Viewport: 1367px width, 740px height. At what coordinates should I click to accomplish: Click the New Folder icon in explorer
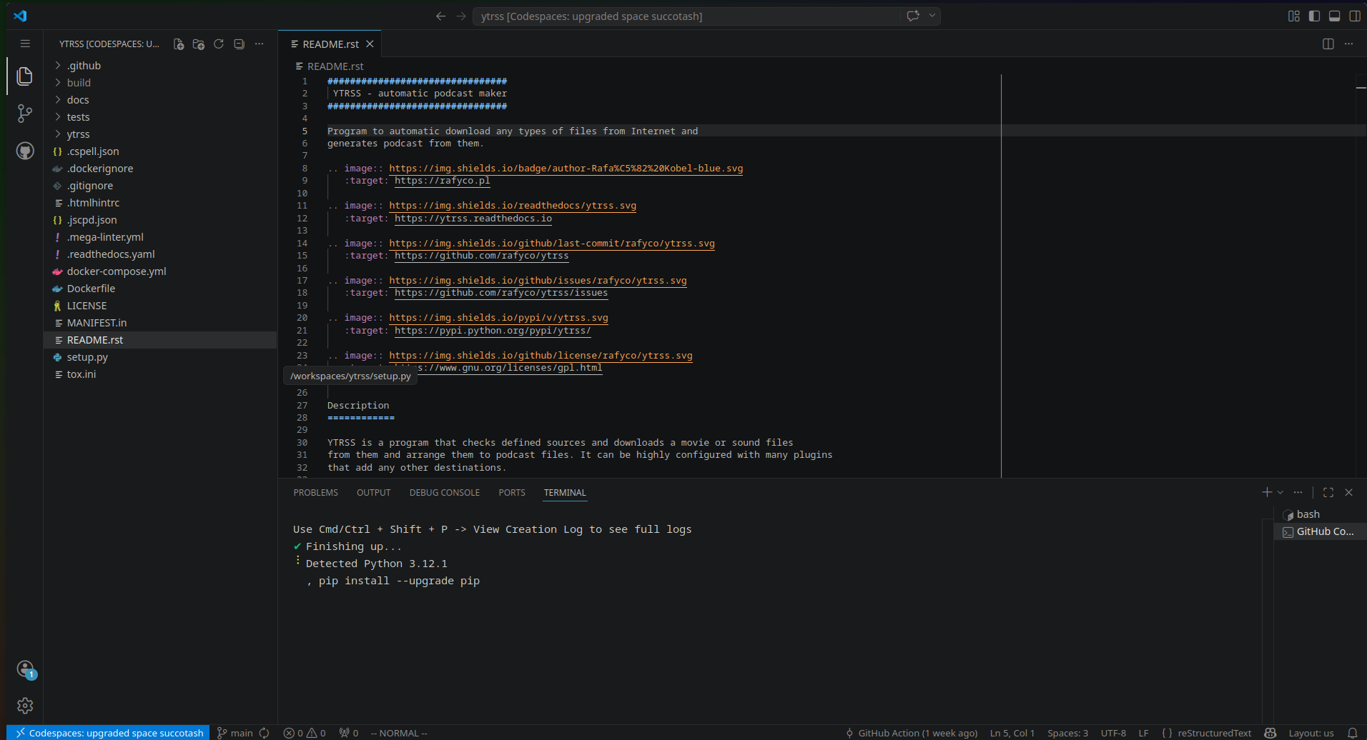[199, 44]
